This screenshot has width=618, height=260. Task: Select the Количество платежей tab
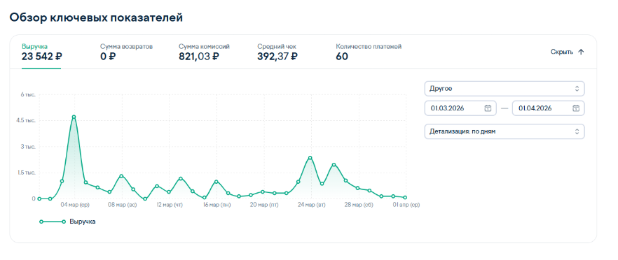[369, 52]
